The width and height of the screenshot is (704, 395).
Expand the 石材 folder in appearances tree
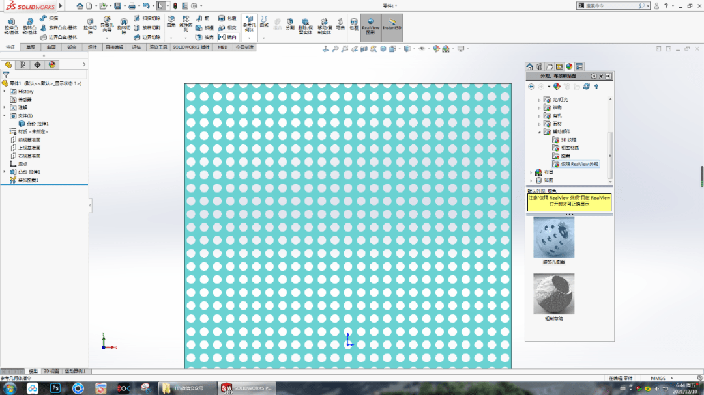540,124
